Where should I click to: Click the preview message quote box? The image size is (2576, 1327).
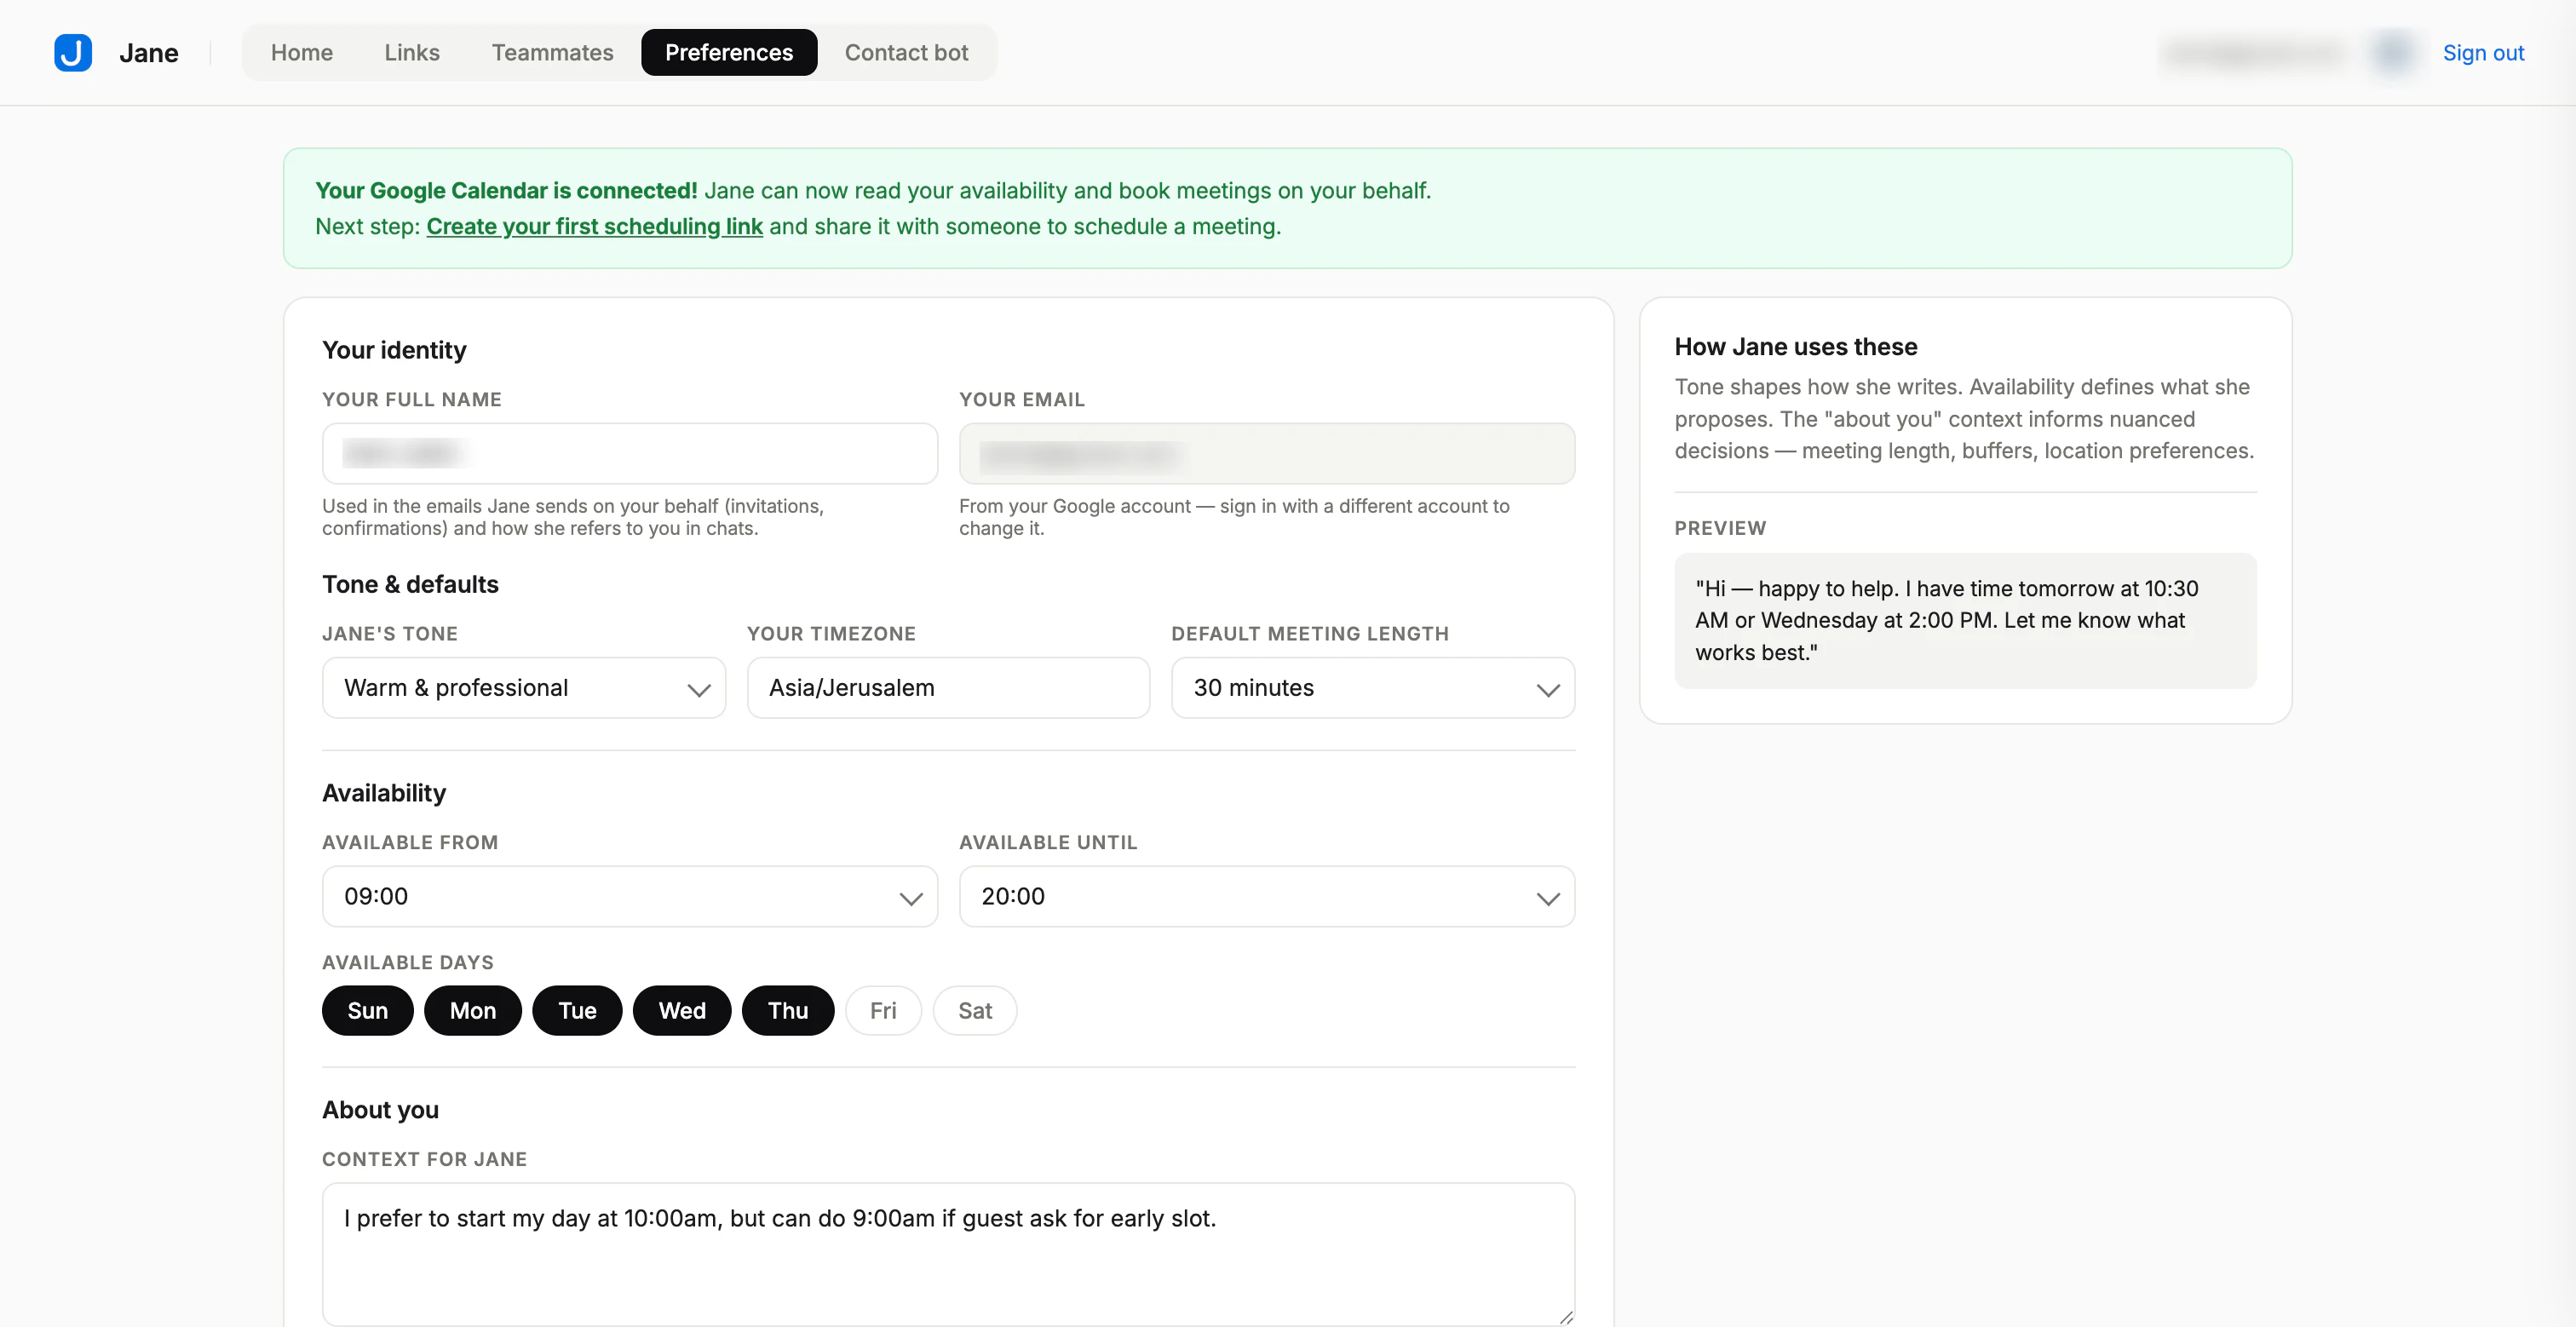[x=1965, y=620]
